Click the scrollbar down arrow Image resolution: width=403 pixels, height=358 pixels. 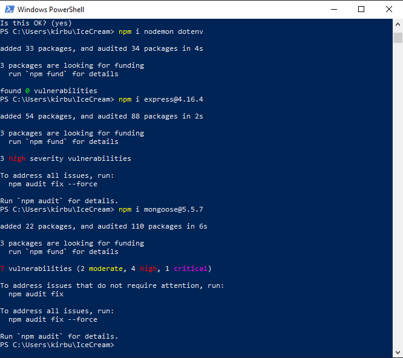398,352
